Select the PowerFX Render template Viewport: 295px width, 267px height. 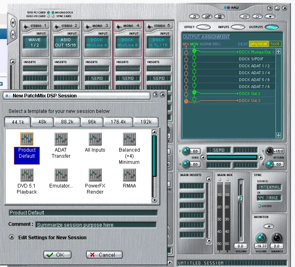tap(95, 175)
